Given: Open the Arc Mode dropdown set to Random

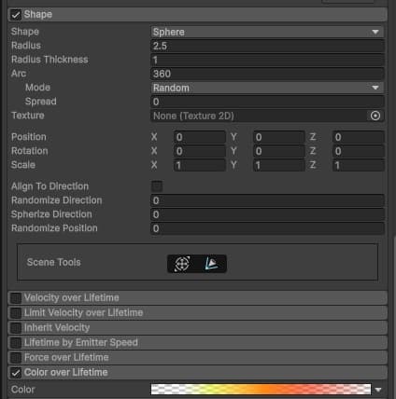Looking at the screenshot, I should (x=267, y=88).
